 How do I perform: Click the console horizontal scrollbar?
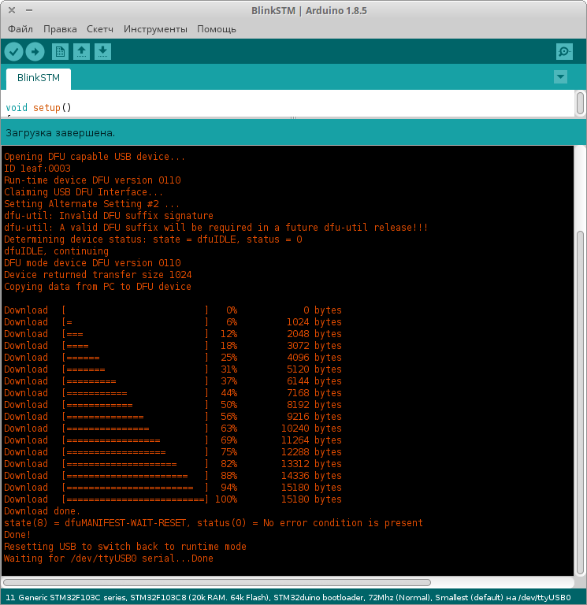point(217,582)
